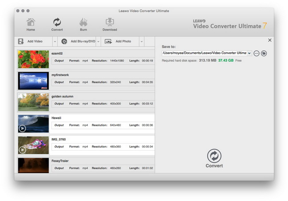This screenshot has height=201, width=288.
Task: Click the Add Photo picture icon
Action: [108, 42]
